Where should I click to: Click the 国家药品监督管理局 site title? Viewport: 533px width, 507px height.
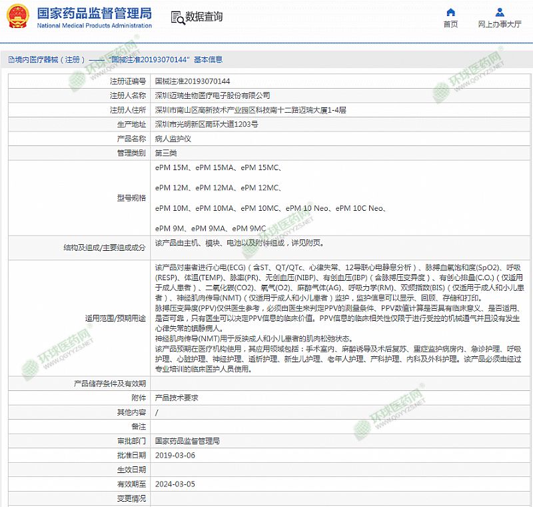click(94, 13)
